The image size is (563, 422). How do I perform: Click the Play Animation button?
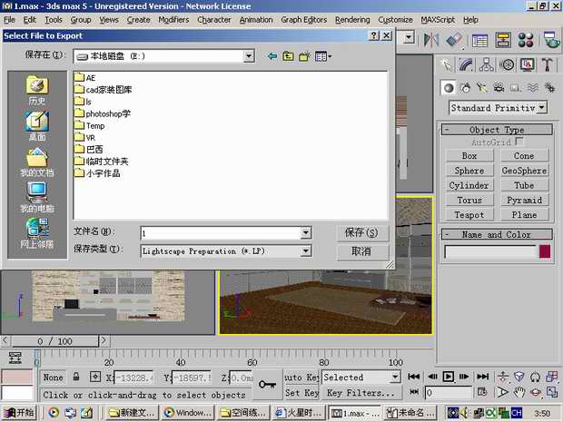[448, 377]
